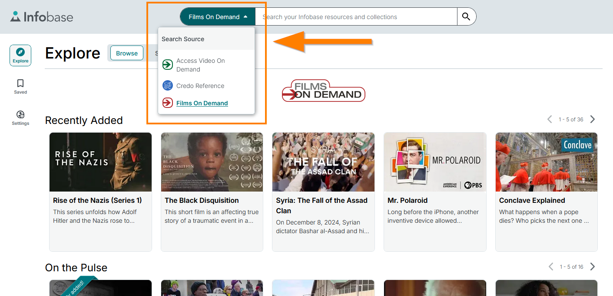Open Saved bookmarks in the sidebar
613x296 pixels.
(x=20, y=86)
